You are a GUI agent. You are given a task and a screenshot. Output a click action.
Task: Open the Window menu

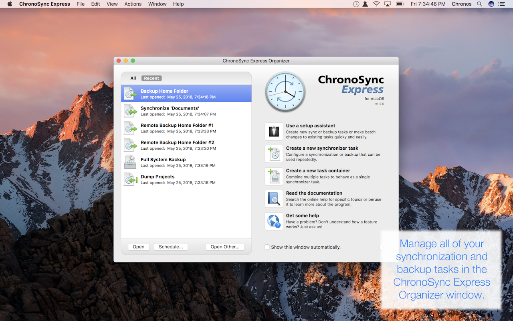(157, 4)
